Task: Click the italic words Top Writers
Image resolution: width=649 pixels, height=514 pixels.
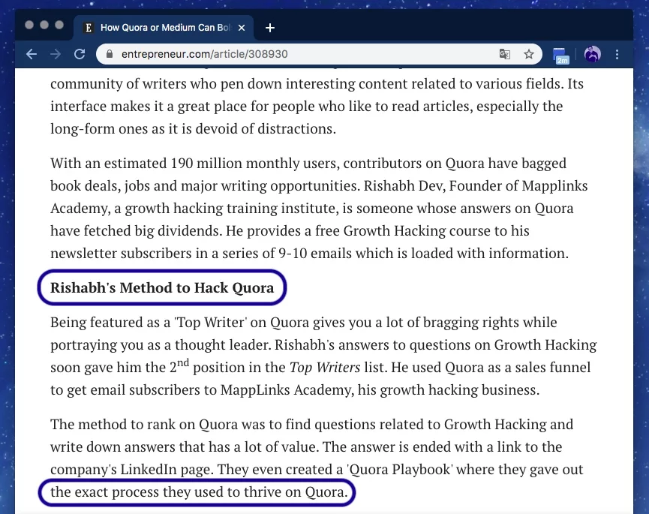Action: (325, 367)
